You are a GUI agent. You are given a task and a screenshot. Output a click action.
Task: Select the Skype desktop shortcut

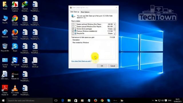click(x=15, y=48)
